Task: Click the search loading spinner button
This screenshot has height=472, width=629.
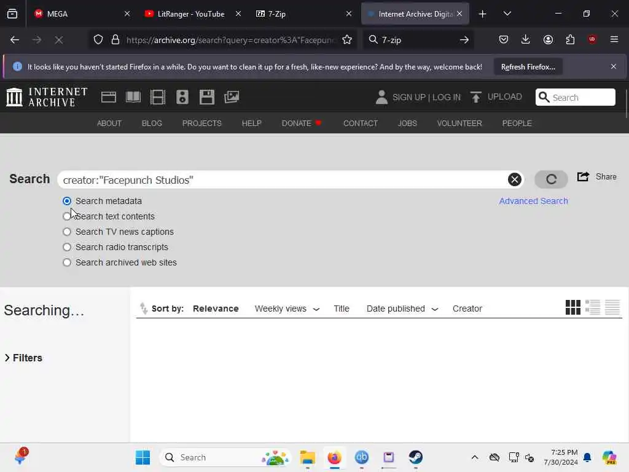Action: click(x=551, y=179)
